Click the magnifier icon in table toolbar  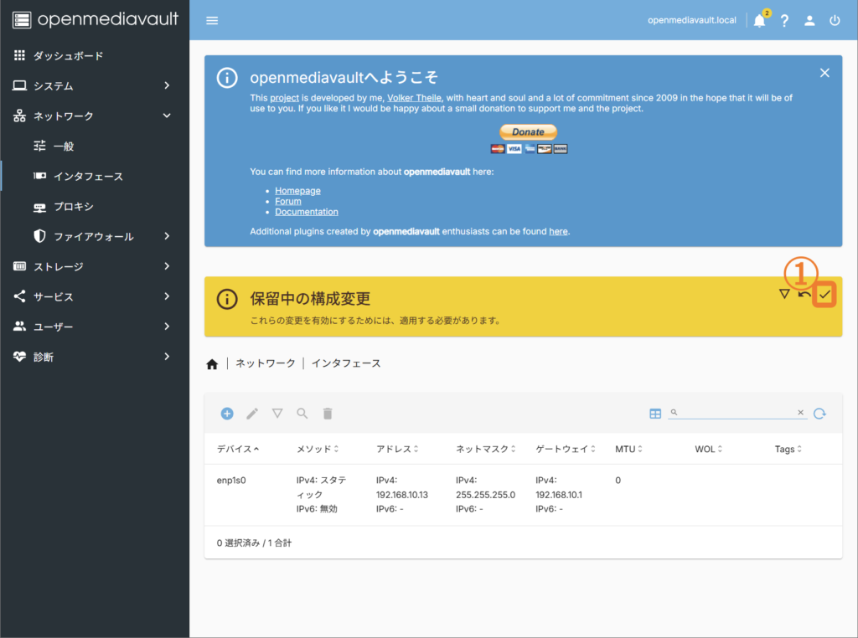coord(302,414)
